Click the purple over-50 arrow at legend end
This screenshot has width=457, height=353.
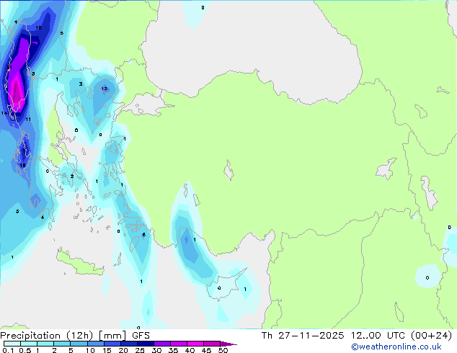[228, 344]
